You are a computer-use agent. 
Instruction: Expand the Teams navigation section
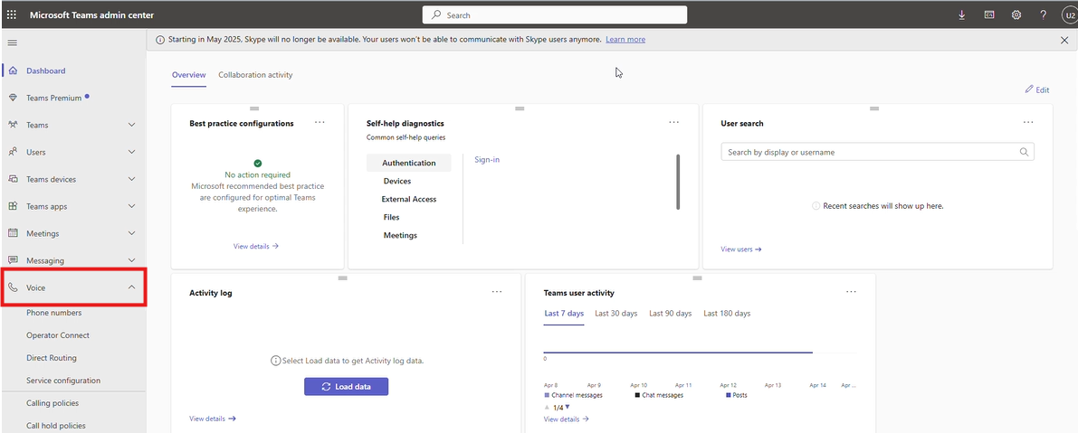tap(132, 125)
